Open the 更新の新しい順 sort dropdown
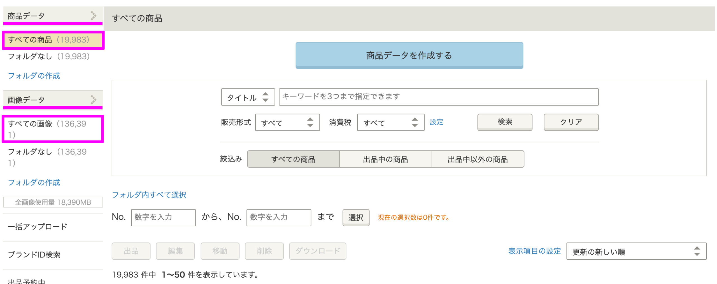Image resolution: width=717 pixels, height=284 pixels. pos(636,251)
